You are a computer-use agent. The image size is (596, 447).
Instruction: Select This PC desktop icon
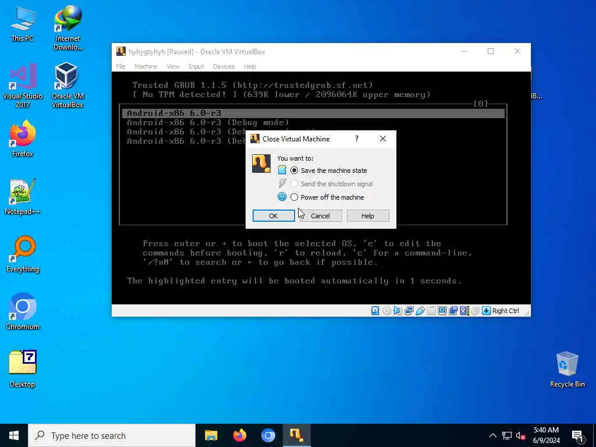(x=22, y=23)
